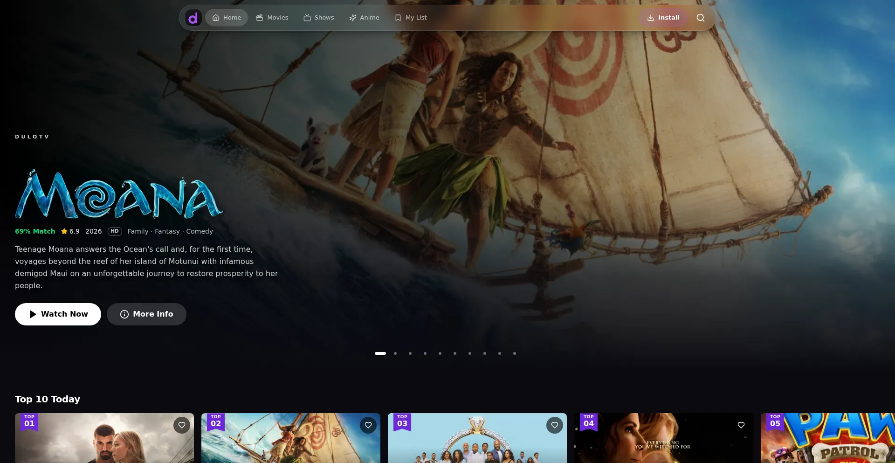Open My List page

411,18
